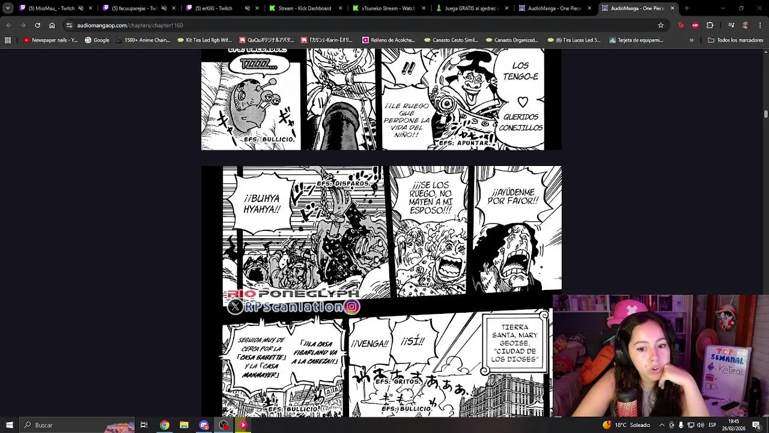The image size is (769, 433).
Task: Open the media playback control icon
Action: tap(731, 25)
